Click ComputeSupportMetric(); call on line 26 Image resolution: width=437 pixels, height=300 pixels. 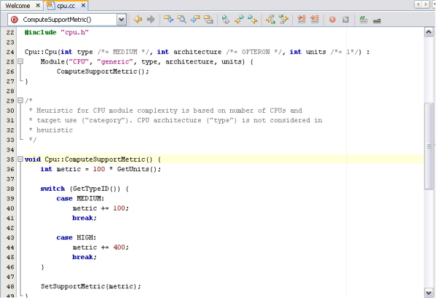103,71
